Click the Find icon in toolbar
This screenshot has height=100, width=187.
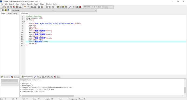32,7
